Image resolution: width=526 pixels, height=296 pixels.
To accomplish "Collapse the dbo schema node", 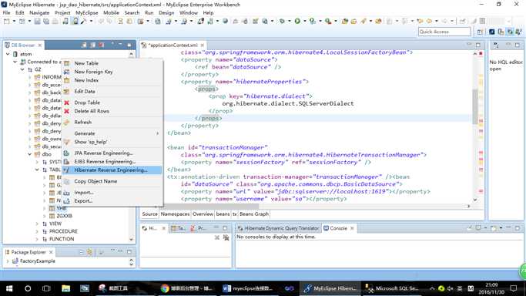I will point(29,154).
